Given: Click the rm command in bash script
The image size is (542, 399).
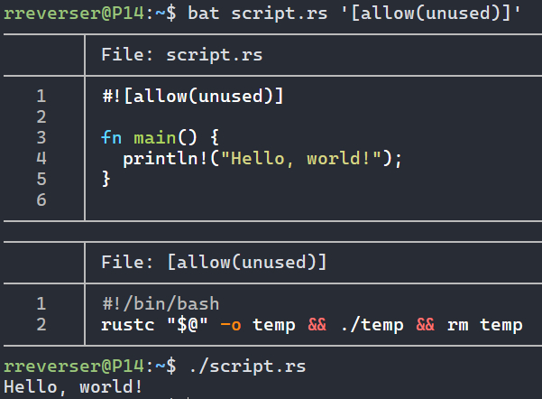Looking at the screenshot, I should click(x=458, y=324).
